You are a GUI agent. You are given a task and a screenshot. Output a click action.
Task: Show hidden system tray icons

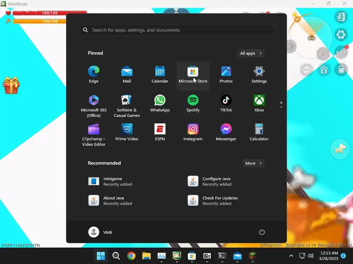pos(291,256)
